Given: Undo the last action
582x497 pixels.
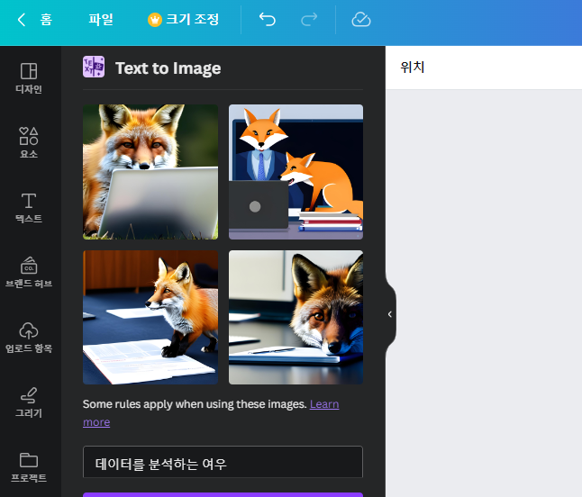Looking at the screenshot, I should tap(268, 19).
